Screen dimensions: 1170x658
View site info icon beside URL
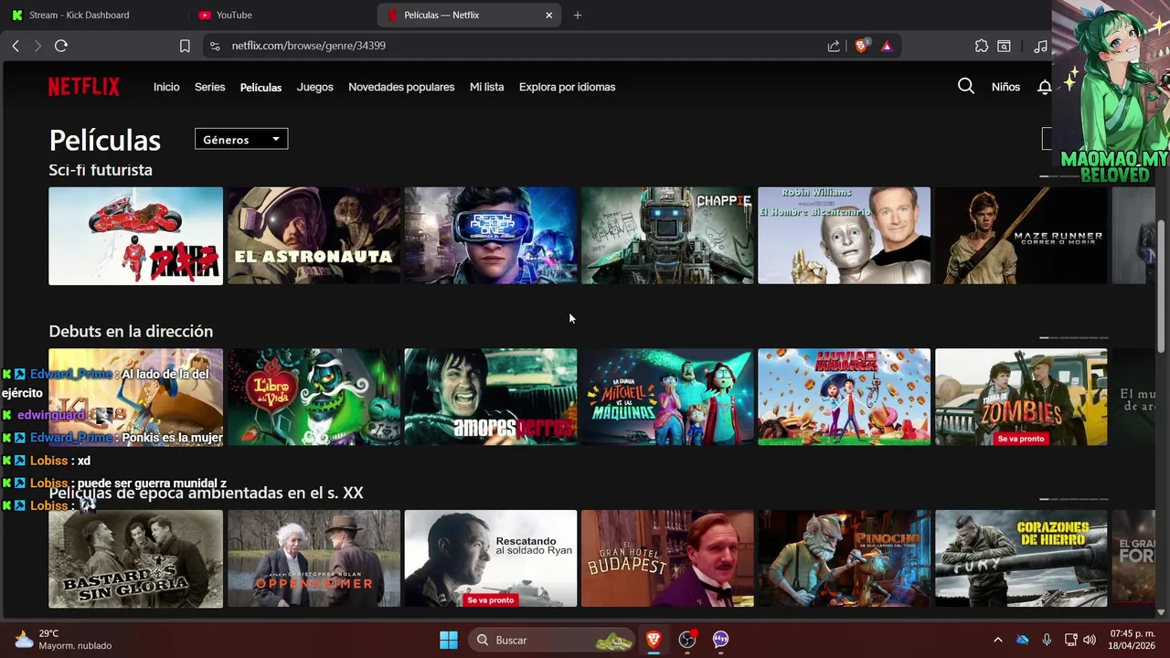click(214, 46)
